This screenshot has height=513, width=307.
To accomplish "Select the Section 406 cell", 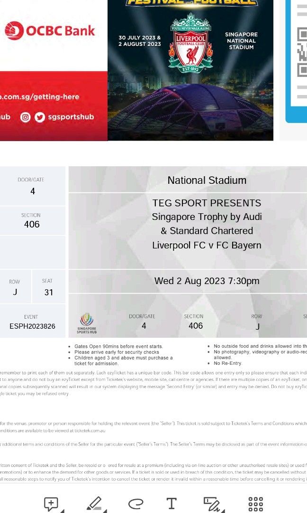I will [x=32, y=220].
